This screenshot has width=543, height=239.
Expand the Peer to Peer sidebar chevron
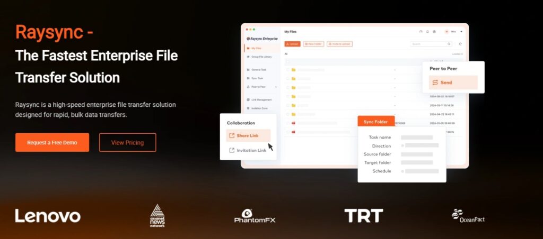pyautogui.click(x=276, y=87)
